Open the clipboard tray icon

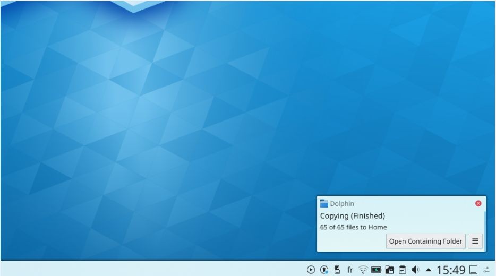coord(402,270)
